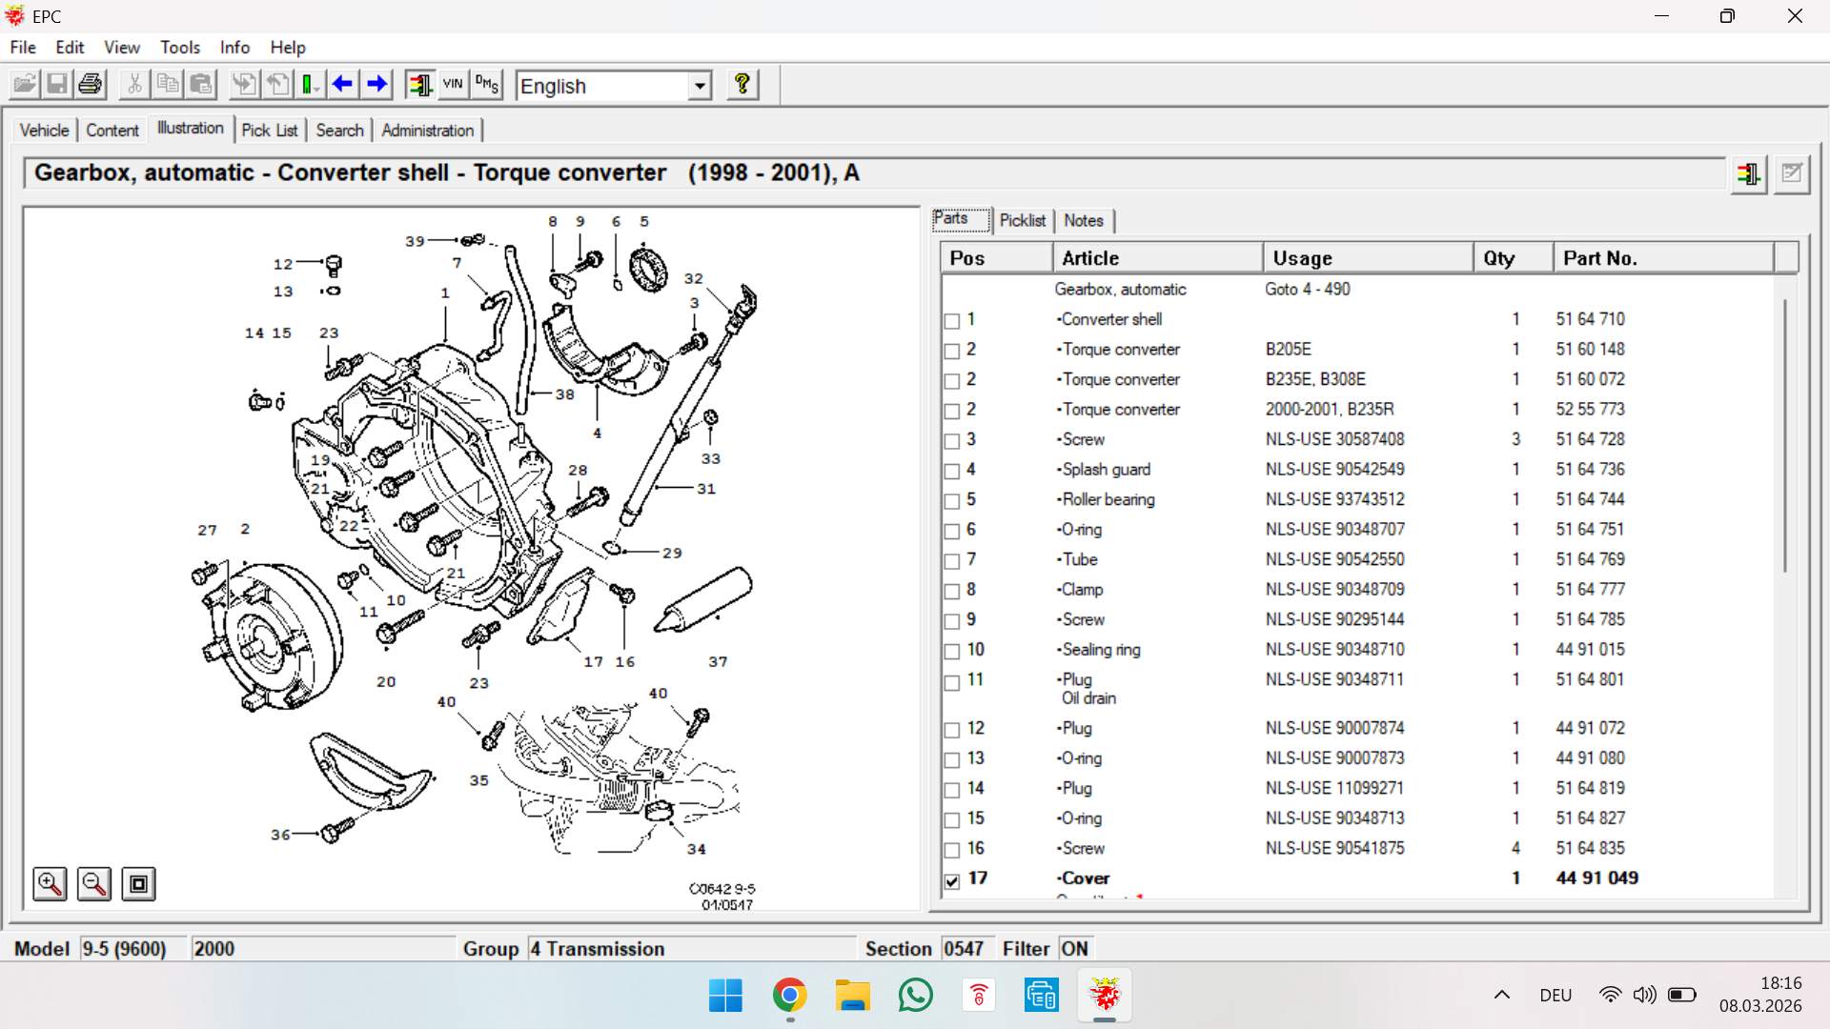
Task: Switch to the Pick List tab
Action: coord(269,131)
